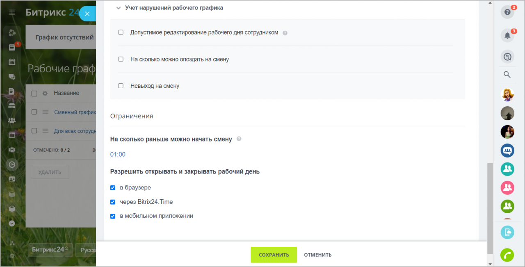Viewport: 525px width, 267px height.
Task: Open the calendar icon in left sidebar
Action: pos(12,62)
